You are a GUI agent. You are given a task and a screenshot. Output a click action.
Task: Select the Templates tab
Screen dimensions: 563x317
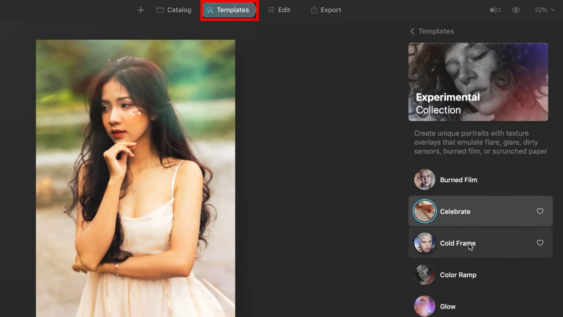[x=229, y=10]
